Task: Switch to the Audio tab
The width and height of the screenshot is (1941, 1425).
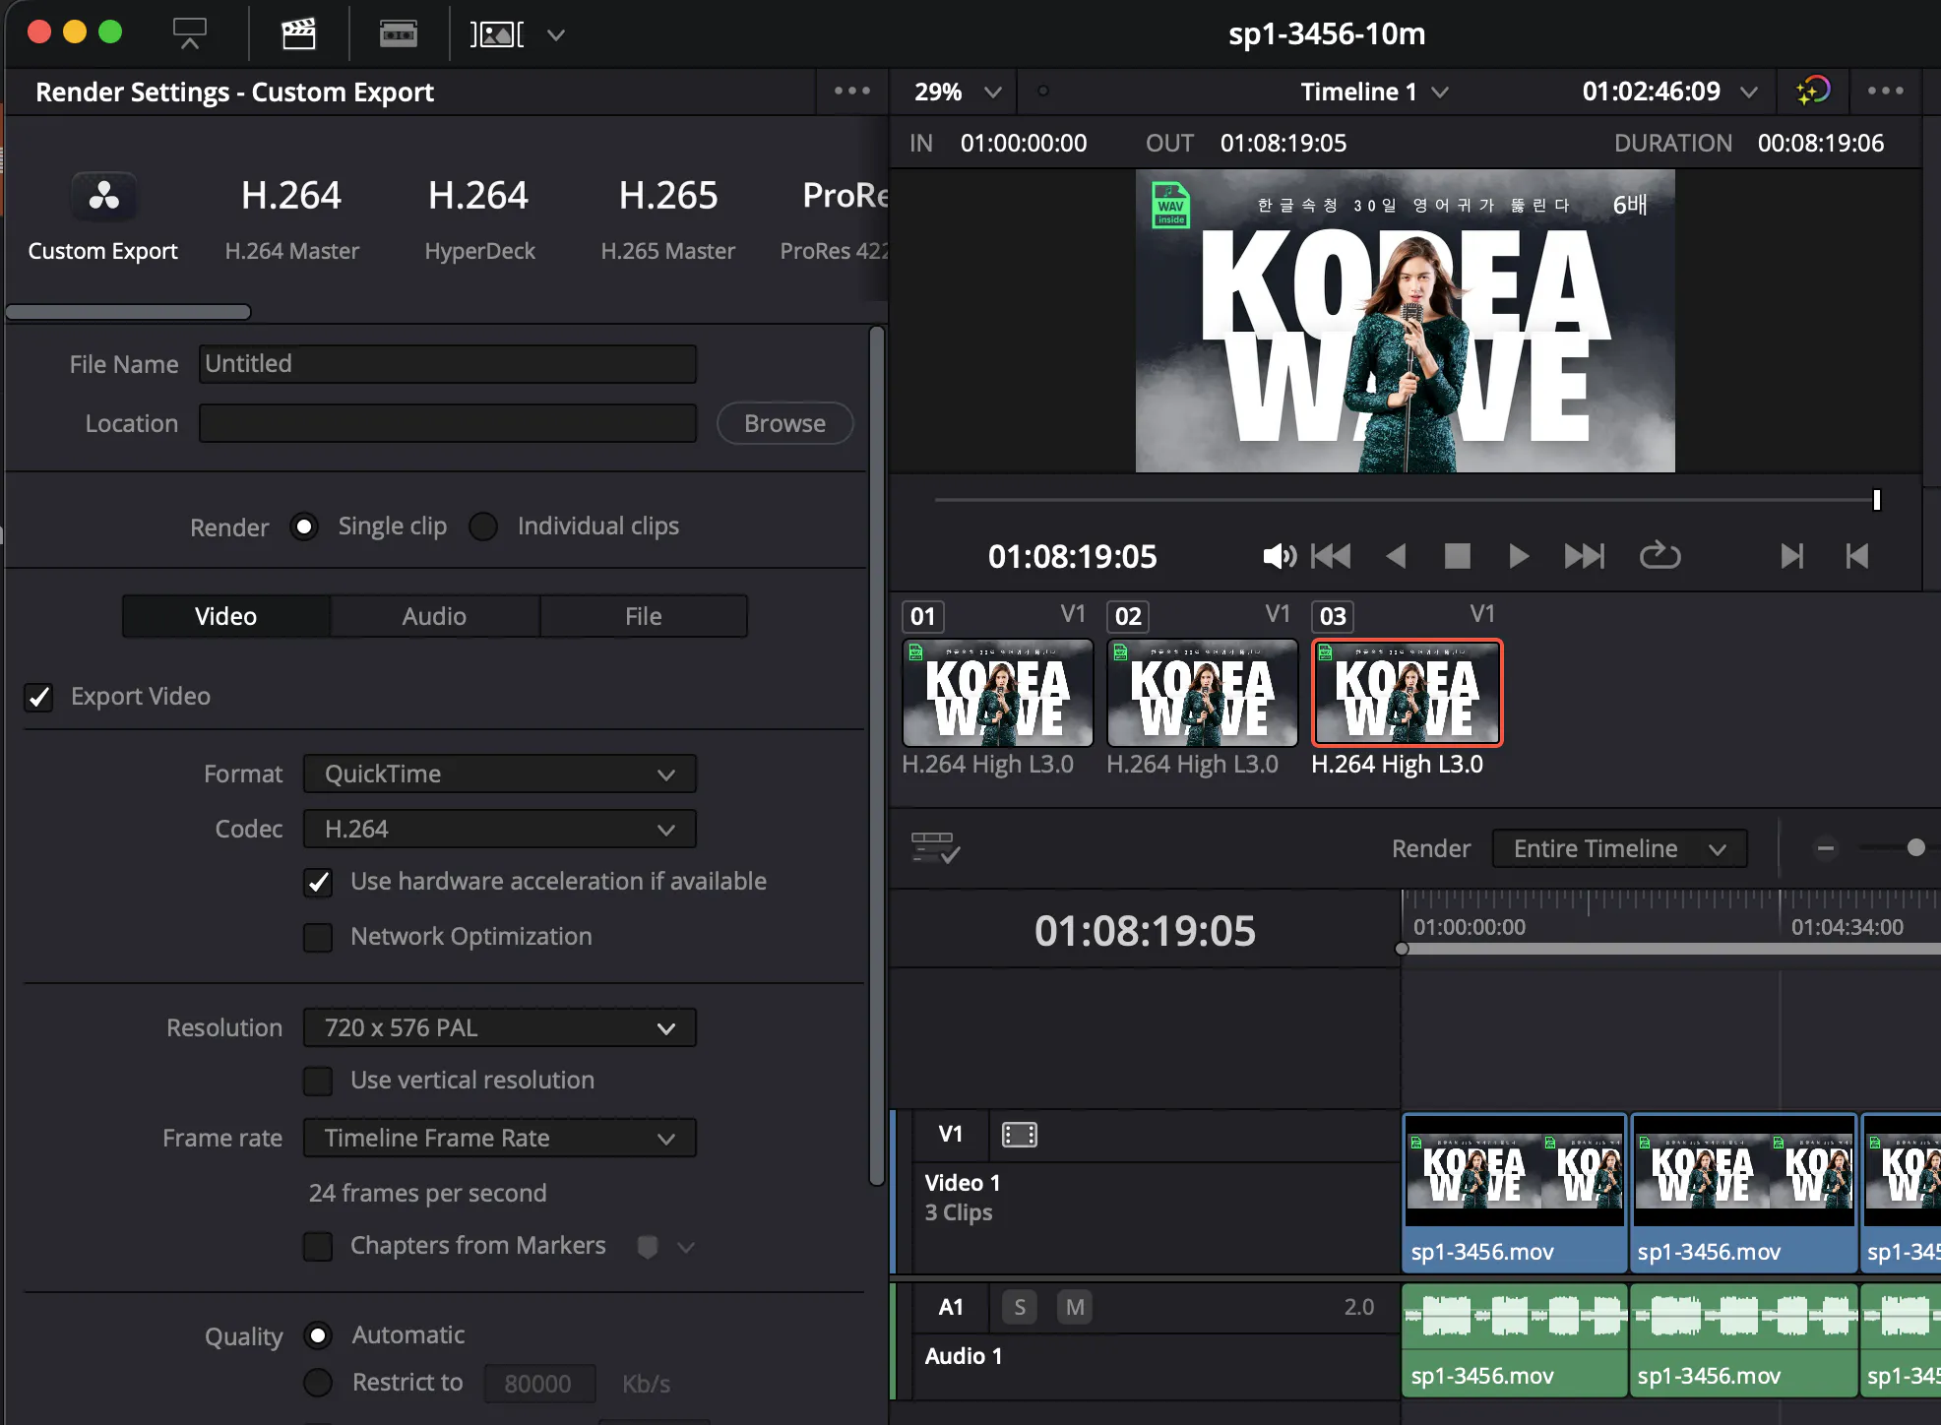Action: point(434,615)
